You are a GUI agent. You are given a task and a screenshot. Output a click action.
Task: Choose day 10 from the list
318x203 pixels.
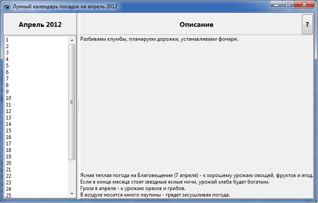click(9, 98)
